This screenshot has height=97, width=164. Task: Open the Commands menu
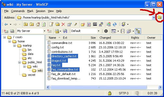click(18, 11)
